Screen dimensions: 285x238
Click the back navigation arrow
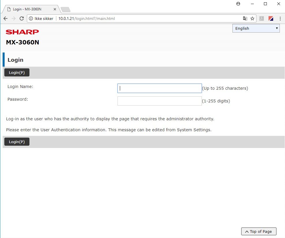pyautogui.click(x=5, y=18)
